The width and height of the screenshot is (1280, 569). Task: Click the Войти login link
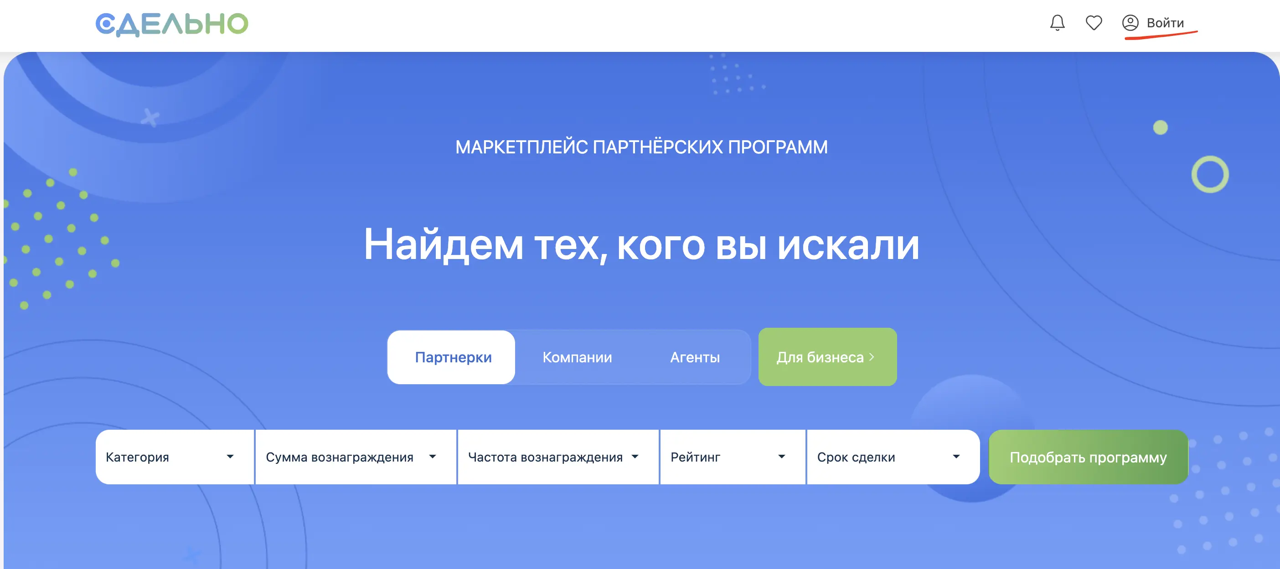pyautogui.click(x=1165, y=23)
